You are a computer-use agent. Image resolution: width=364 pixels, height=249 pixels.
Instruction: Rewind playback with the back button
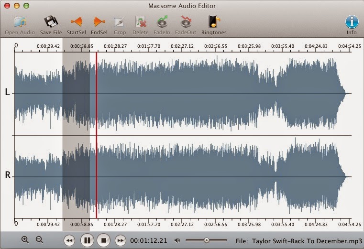tap(69, 240)
